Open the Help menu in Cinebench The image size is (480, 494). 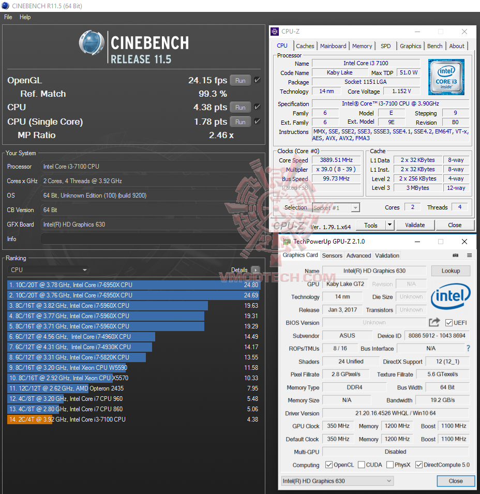25,17
